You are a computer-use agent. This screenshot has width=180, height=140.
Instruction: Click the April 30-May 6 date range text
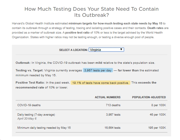click(27, 119)
